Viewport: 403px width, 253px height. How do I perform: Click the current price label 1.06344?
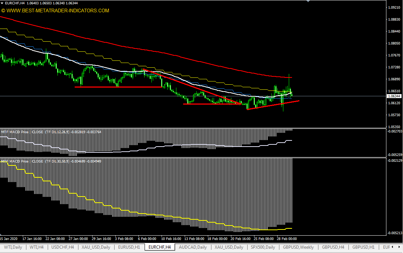[x=394, y=96]
